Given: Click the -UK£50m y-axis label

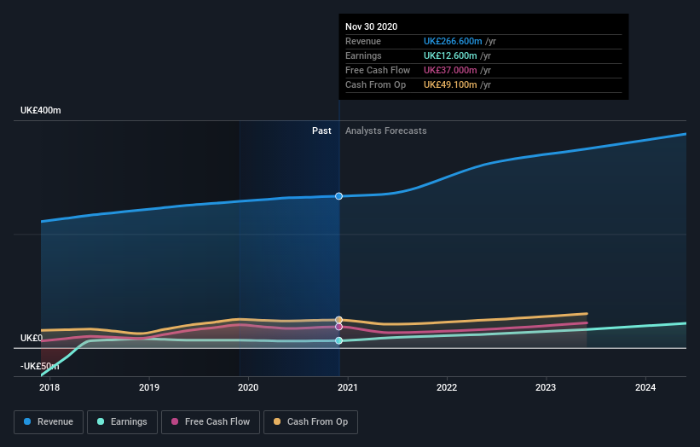Looking at the screenshot, I should [x=40, y=366].
